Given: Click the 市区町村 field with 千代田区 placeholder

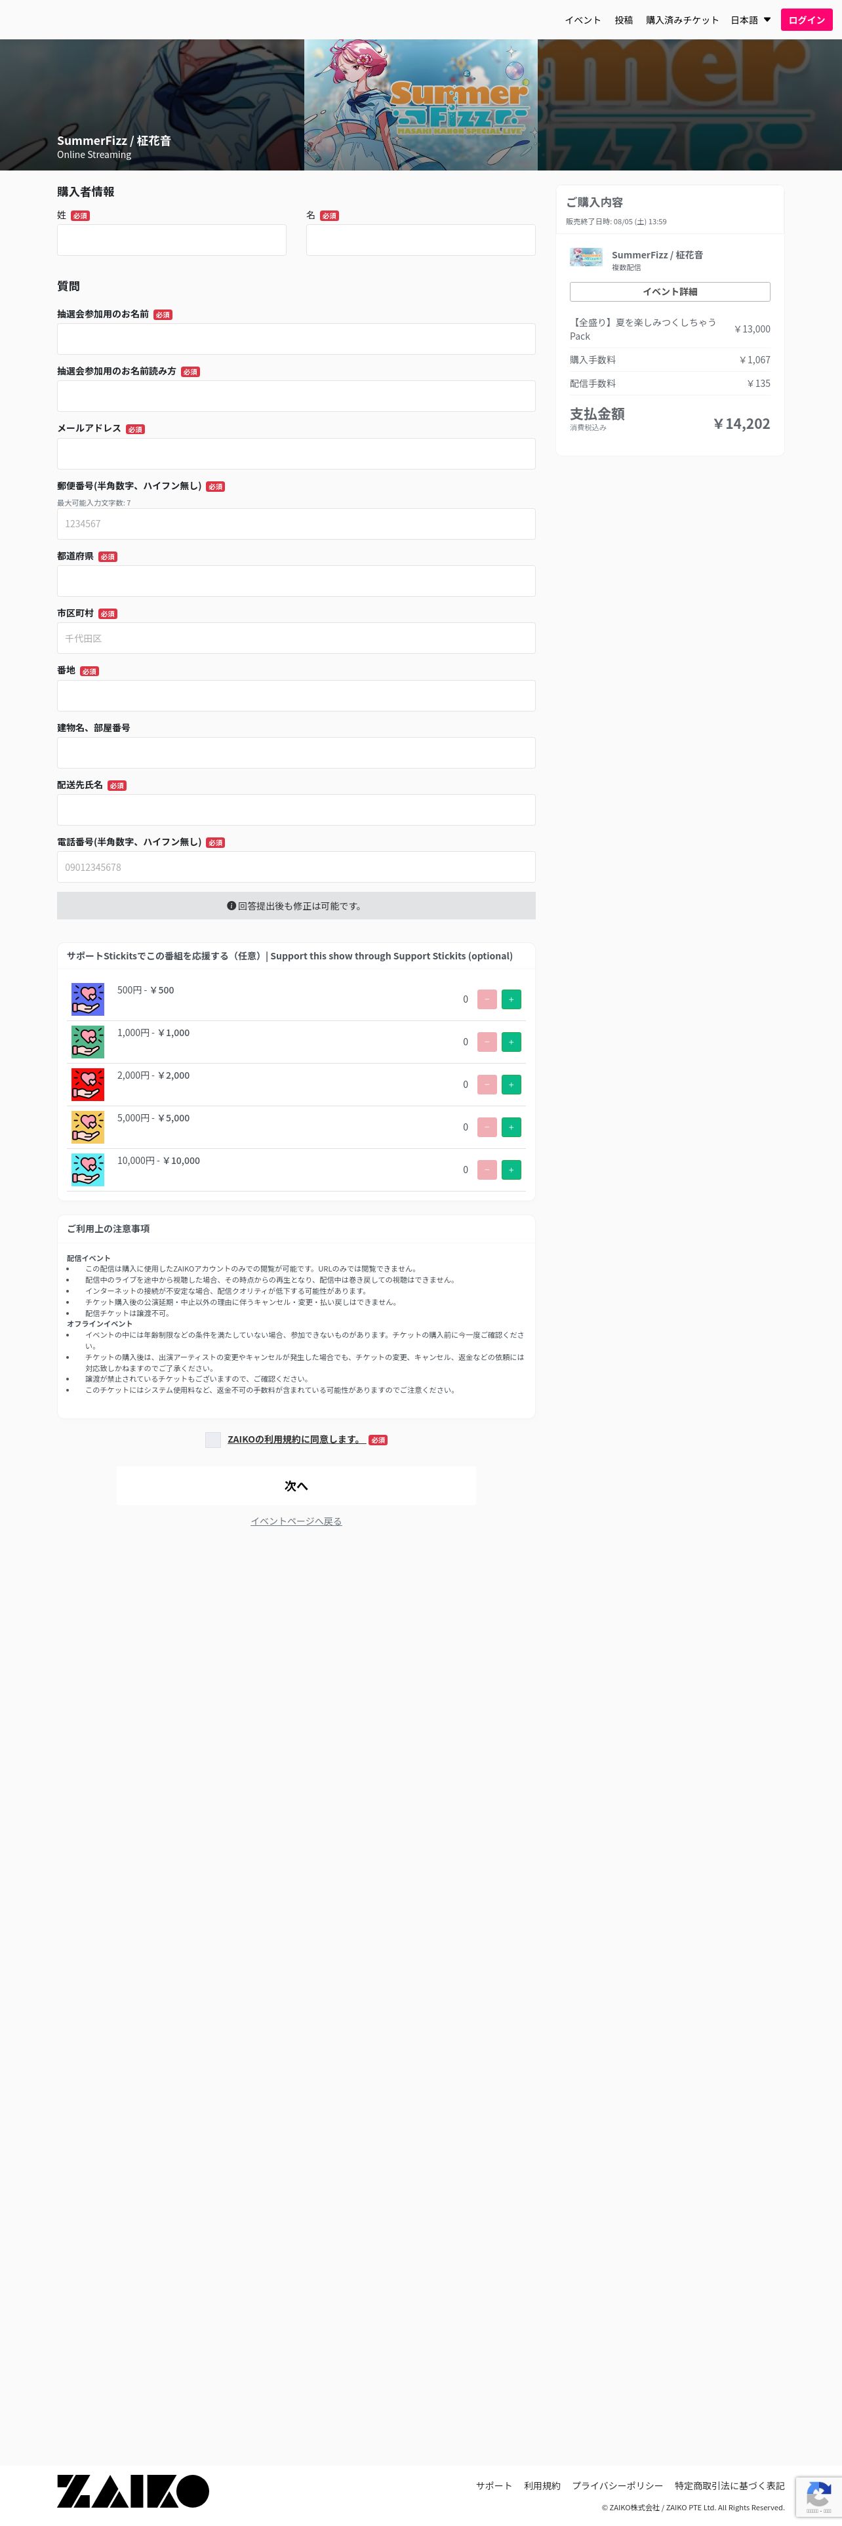Looking at the screenshot, I should click(296, 638).
